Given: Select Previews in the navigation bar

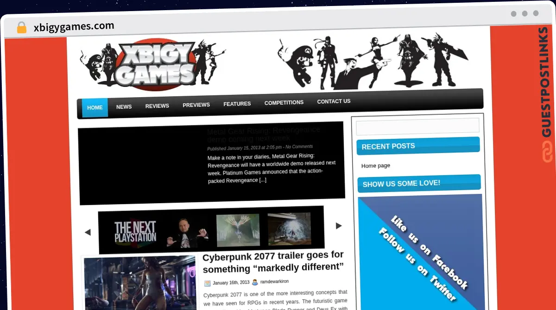Looking at the screenshot, I should pos(196,105).
